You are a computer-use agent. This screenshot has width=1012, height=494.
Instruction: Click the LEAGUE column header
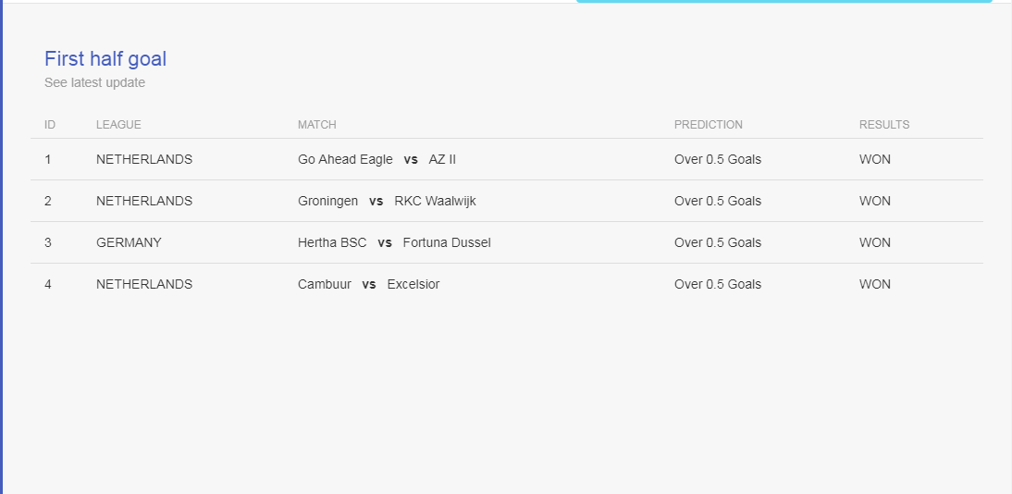118,125
